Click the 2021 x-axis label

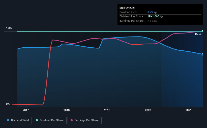tap(189, 110)
